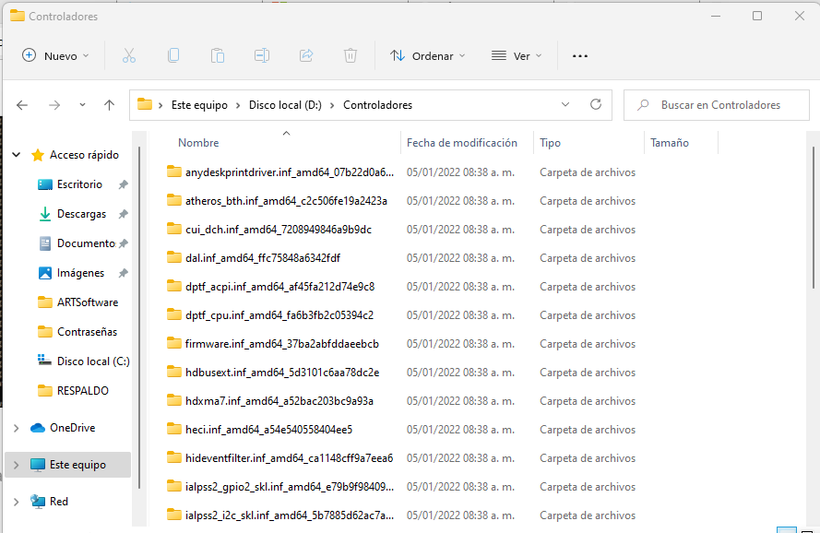Open the Ordenar sort dropdown
The image size is (820, 533).
pos(427,56)
